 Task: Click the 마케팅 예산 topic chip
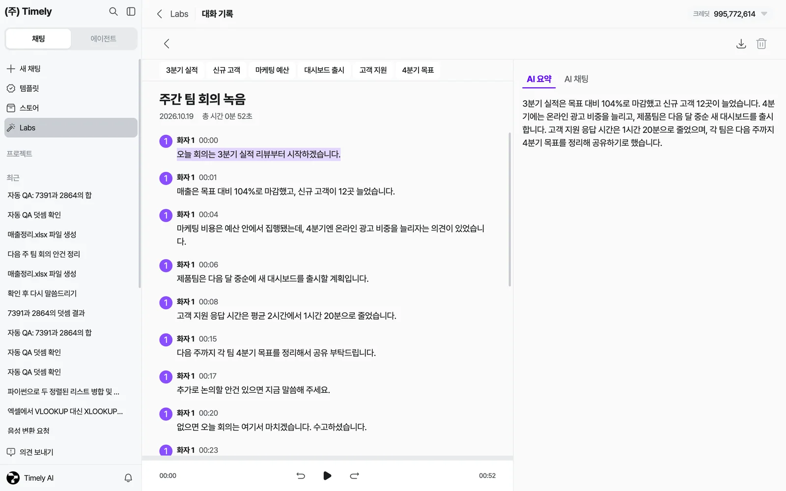click(272, 70)
